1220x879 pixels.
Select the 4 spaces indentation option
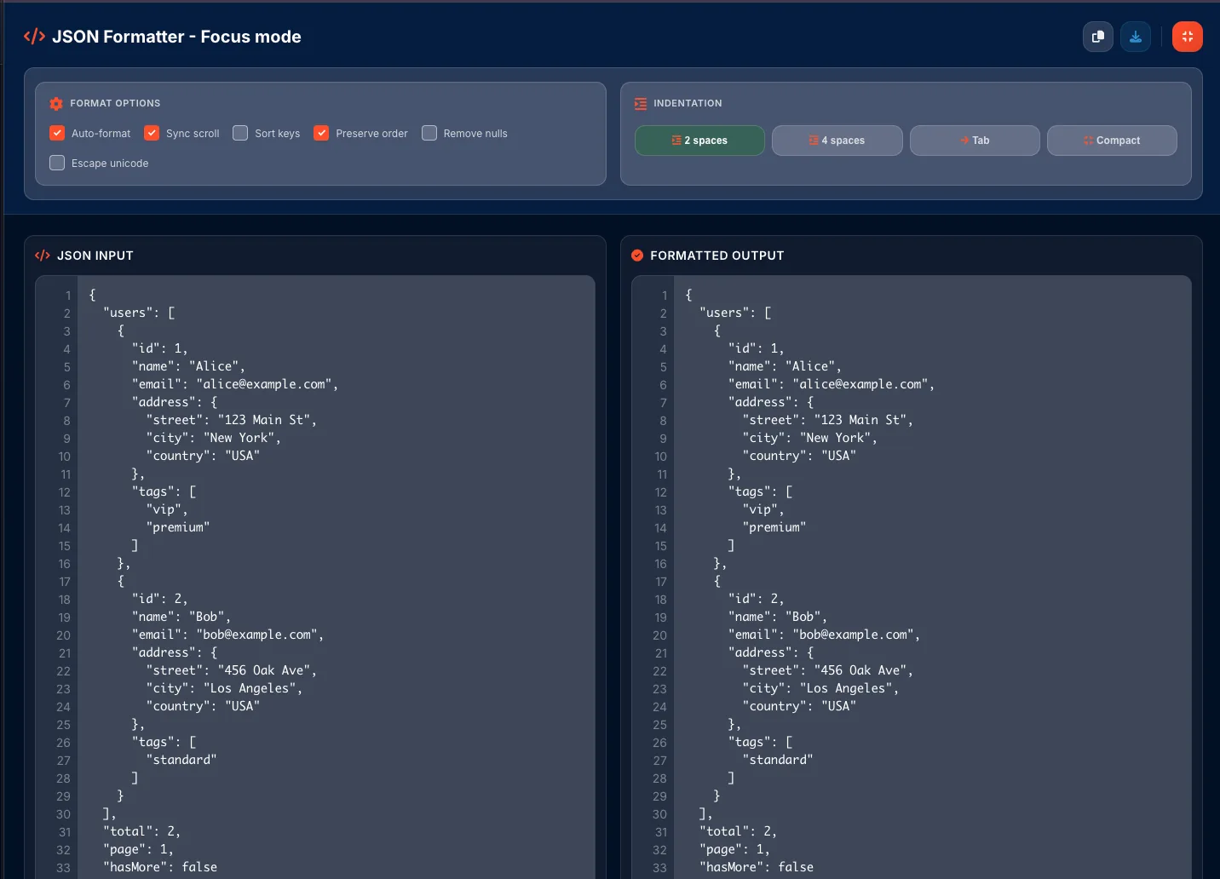[x=837, y=140]
